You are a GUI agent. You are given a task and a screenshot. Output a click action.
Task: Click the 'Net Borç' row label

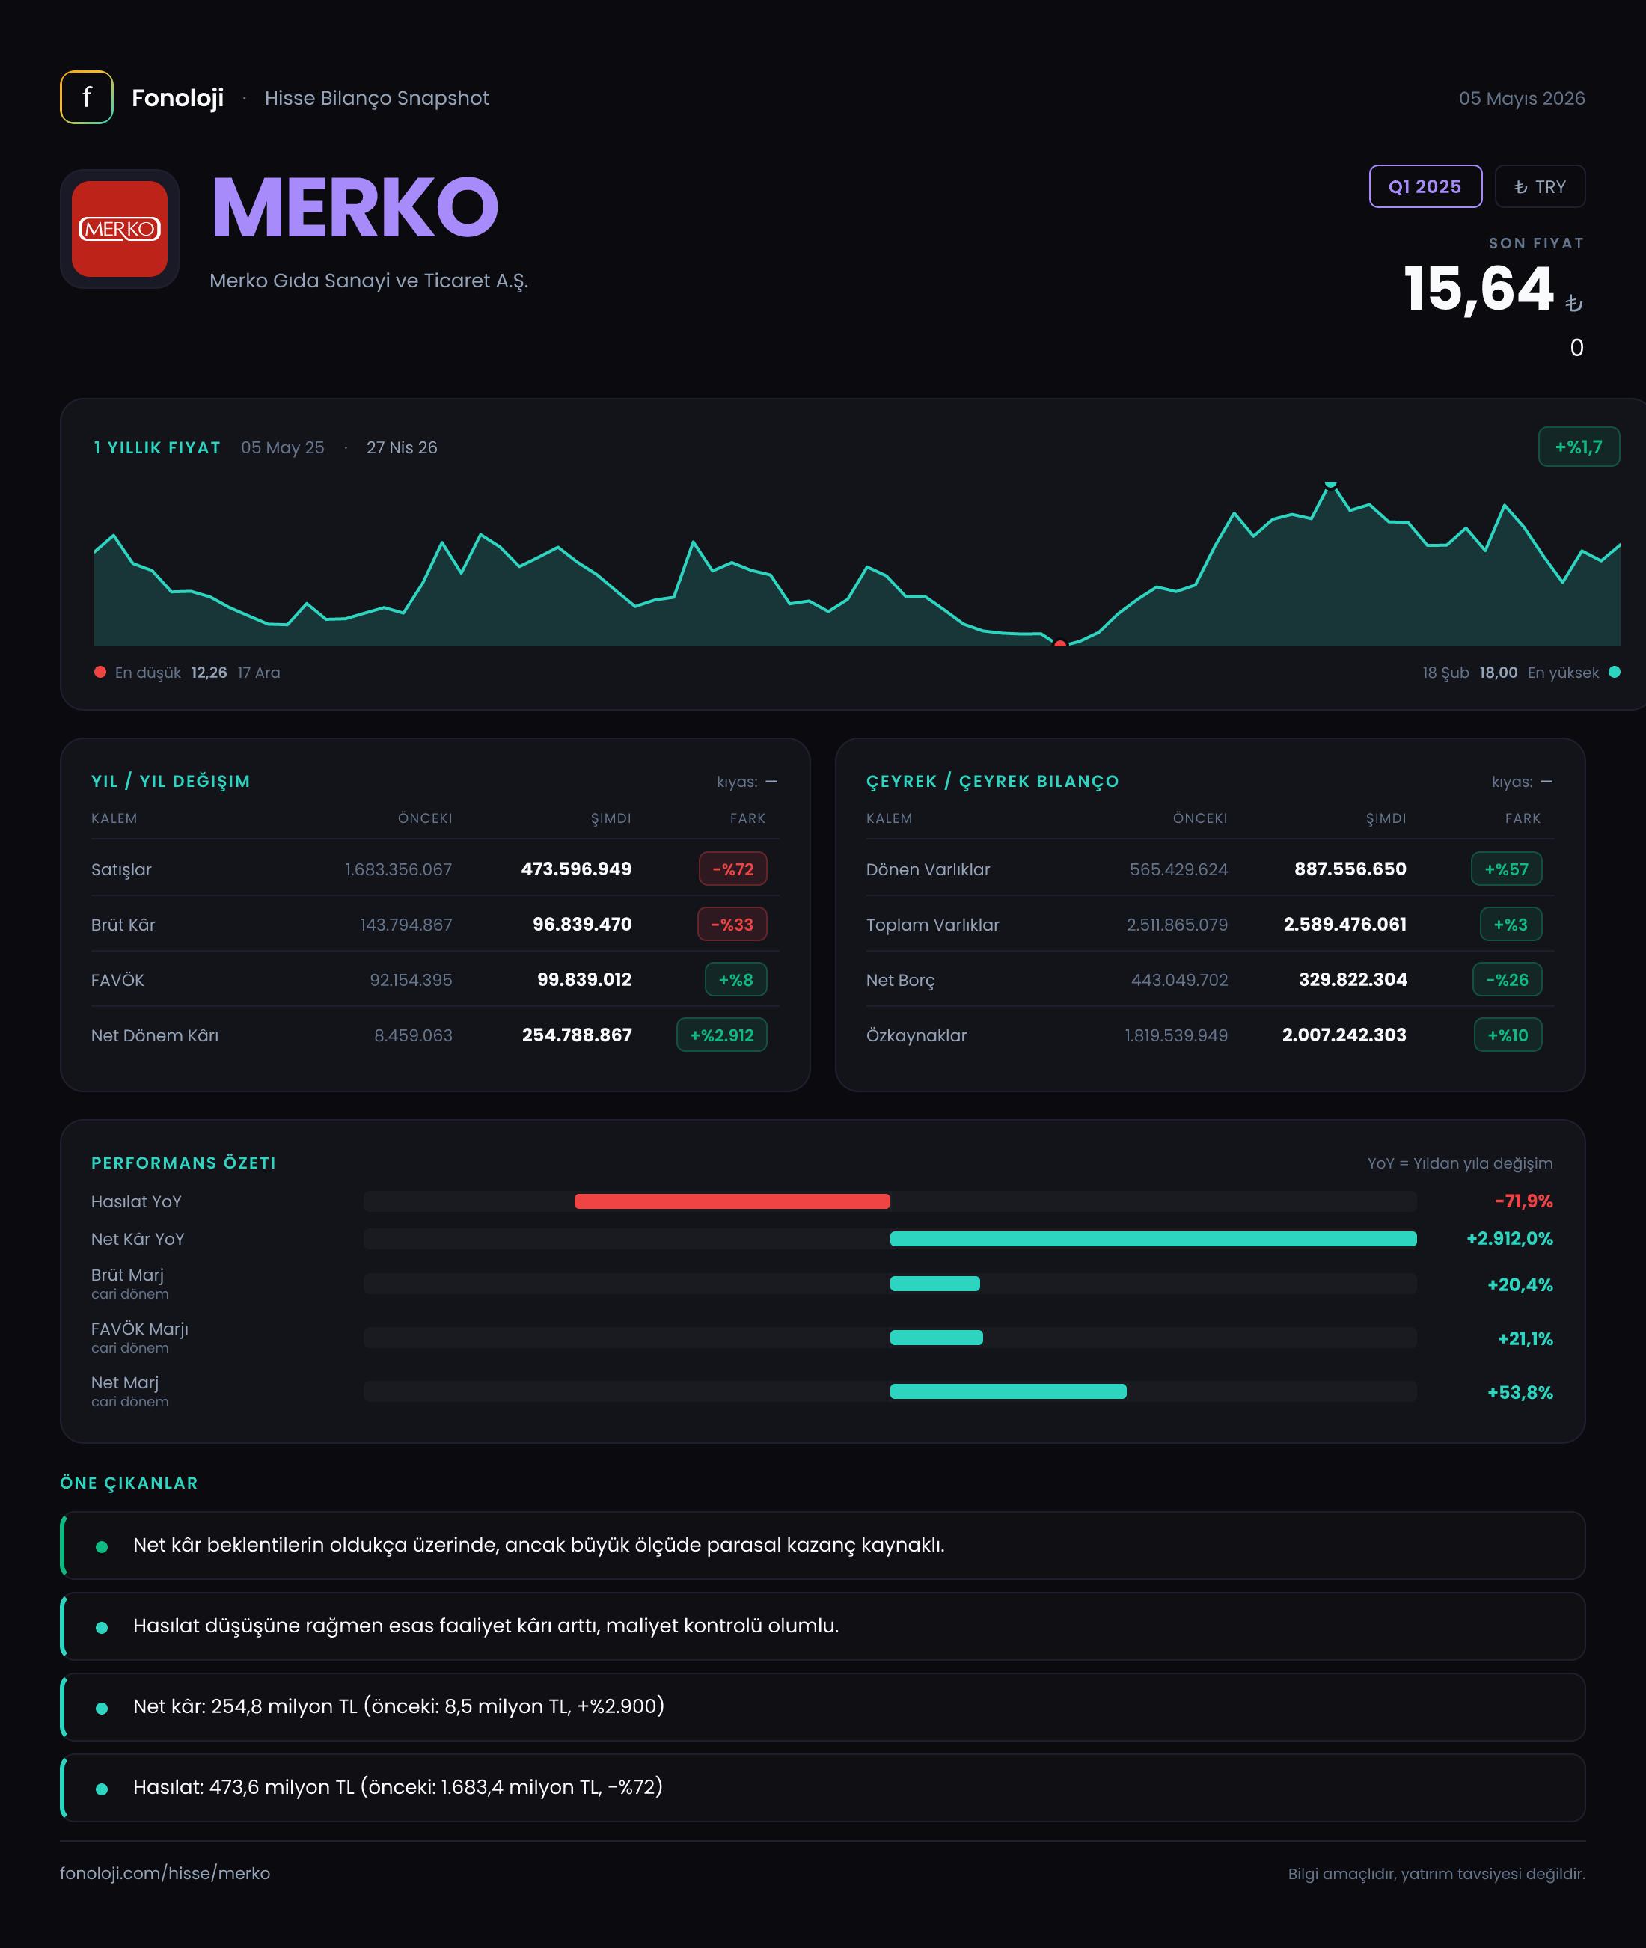click(x=899, y=981)
